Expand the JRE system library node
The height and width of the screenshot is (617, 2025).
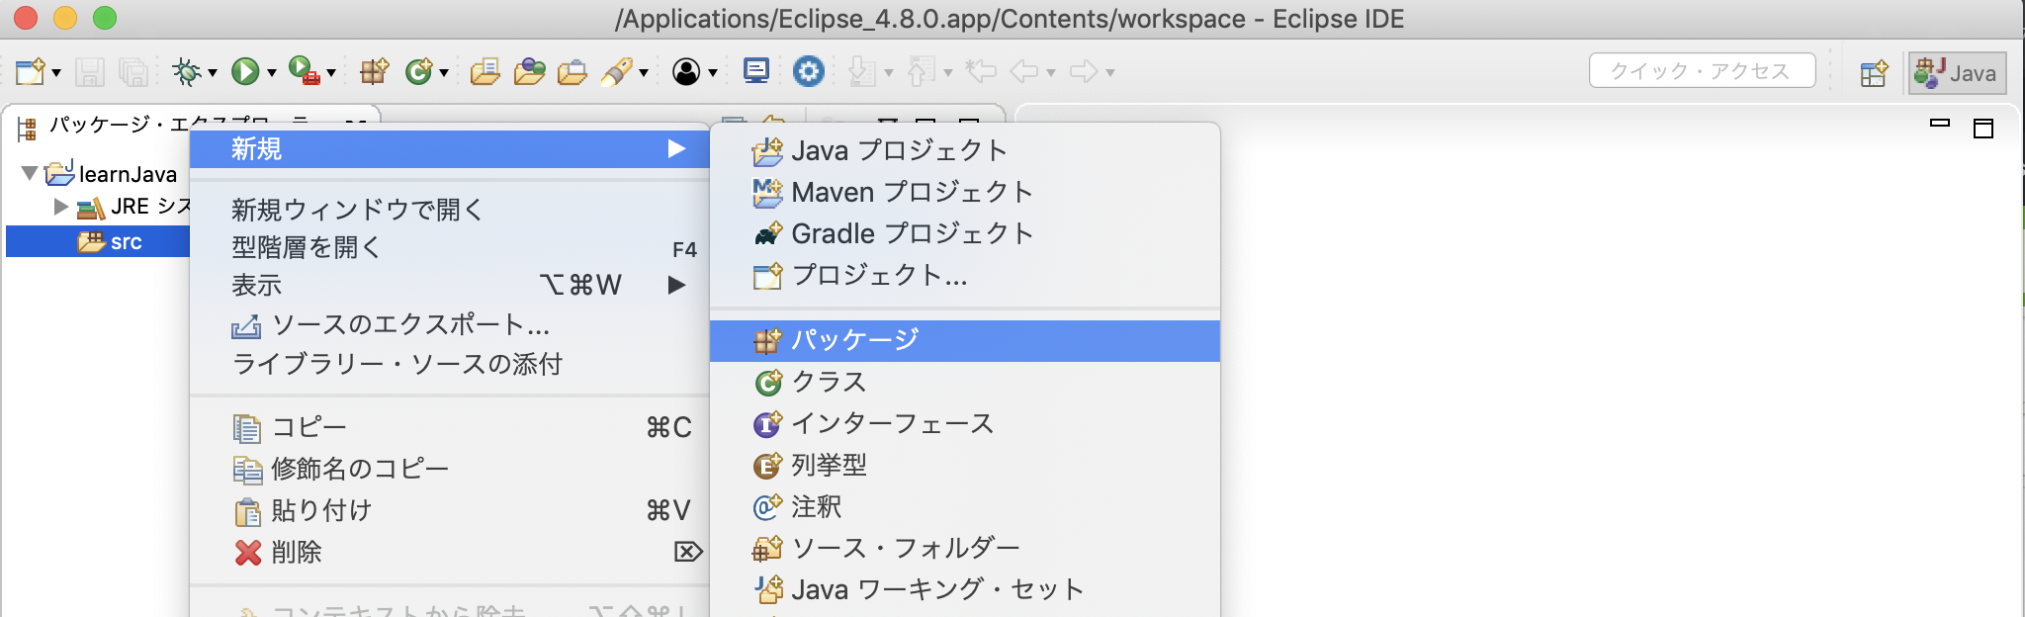pyautogui.click(x=61, y=207)
